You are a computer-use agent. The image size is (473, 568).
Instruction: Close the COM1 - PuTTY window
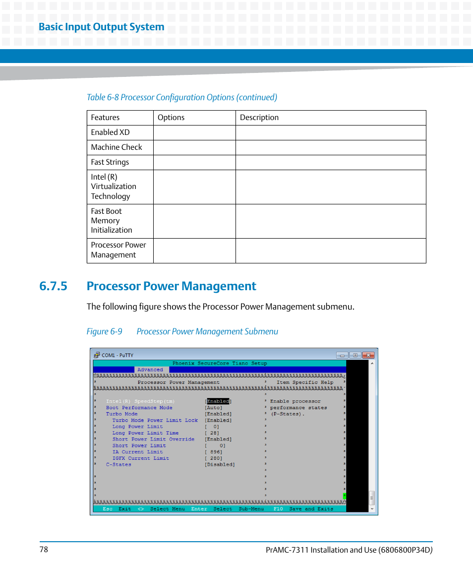click(368, 355)
